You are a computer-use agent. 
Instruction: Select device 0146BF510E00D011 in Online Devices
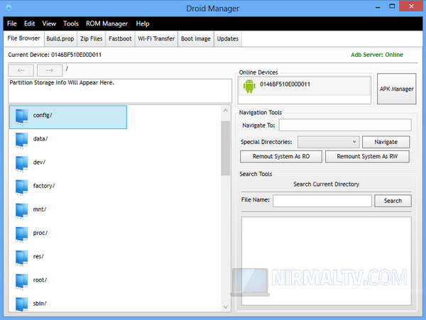[305, 86]
